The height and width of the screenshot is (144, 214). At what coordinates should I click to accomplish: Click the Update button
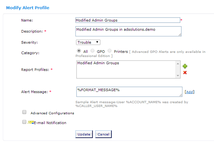click(x=84, y=134)
